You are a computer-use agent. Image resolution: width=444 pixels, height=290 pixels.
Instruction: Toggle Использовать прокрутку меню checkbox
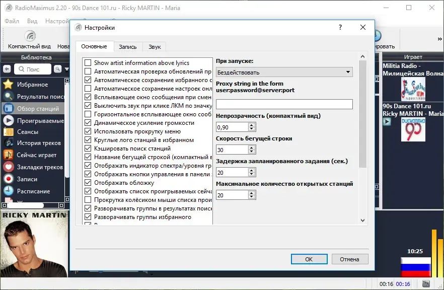coord(88,131)
